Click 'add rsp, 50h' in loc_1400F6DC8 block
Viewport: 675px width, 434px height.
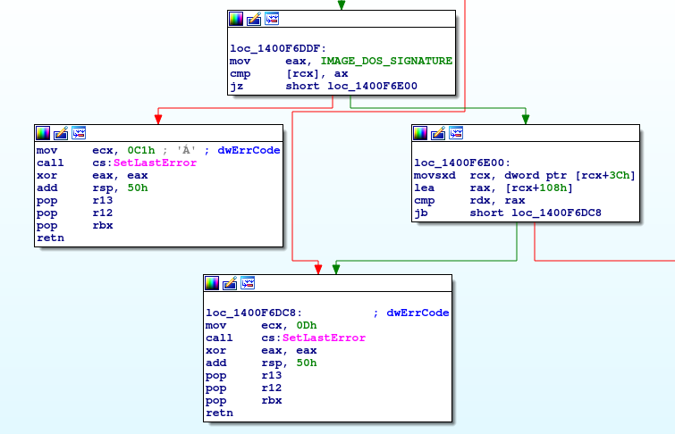click(x=261, y=363)
